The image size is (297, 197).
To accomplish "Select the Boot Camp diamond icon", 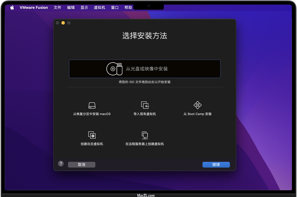I will (198, 105).
